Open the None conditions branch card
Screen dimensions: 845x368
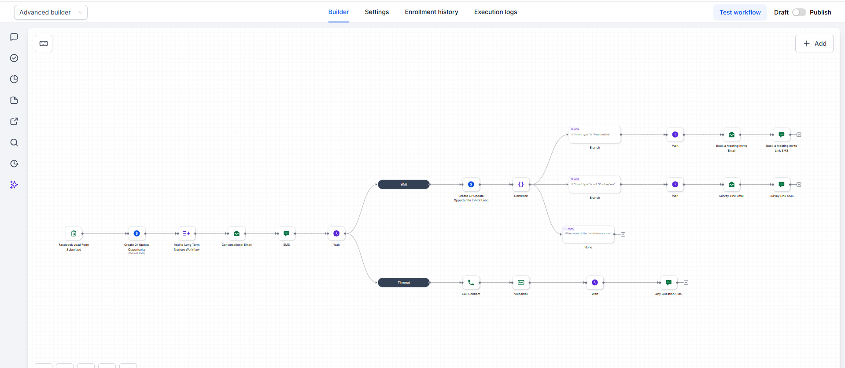pos(588,234)
